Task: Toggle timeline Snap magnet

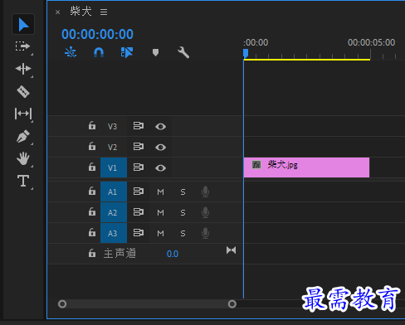Action: pos(99,52)
